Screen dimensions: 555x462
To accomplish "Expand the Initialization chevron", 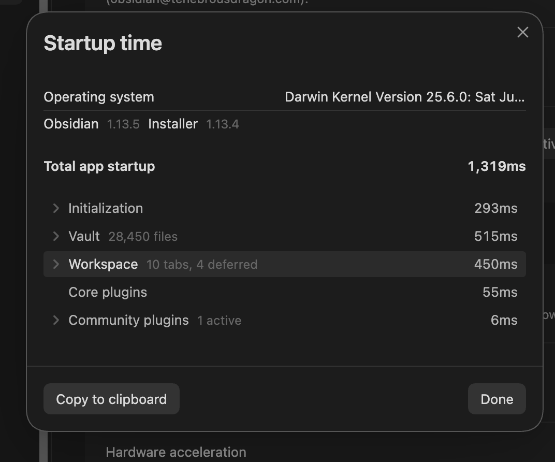I will click(x=56, y=208).
